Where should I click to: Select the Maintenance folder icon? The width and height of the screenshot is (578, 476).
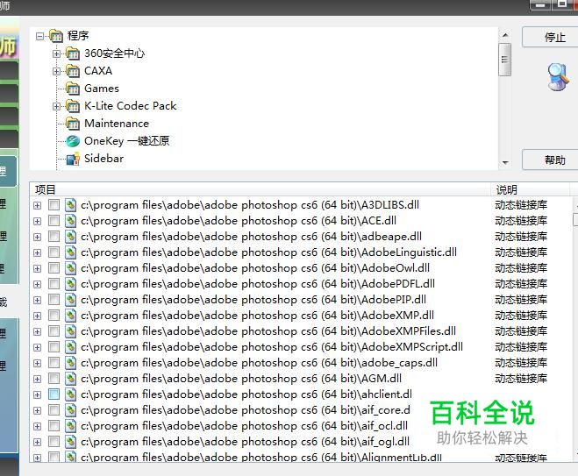pos(73,124)
